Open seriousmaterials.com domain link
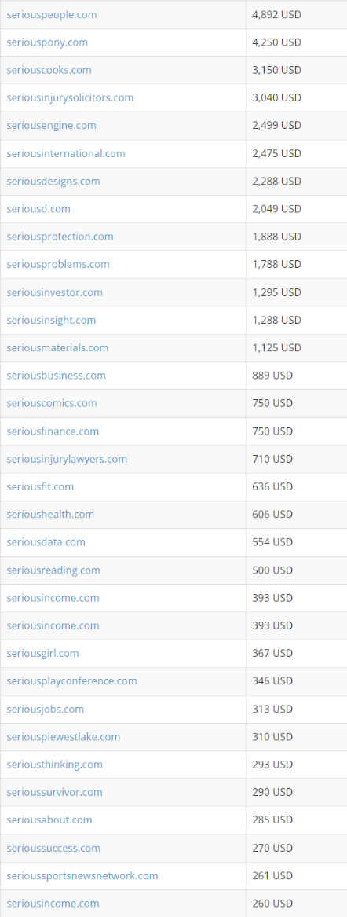This screenshot has width=347, height=917. [x=57, y=348]
